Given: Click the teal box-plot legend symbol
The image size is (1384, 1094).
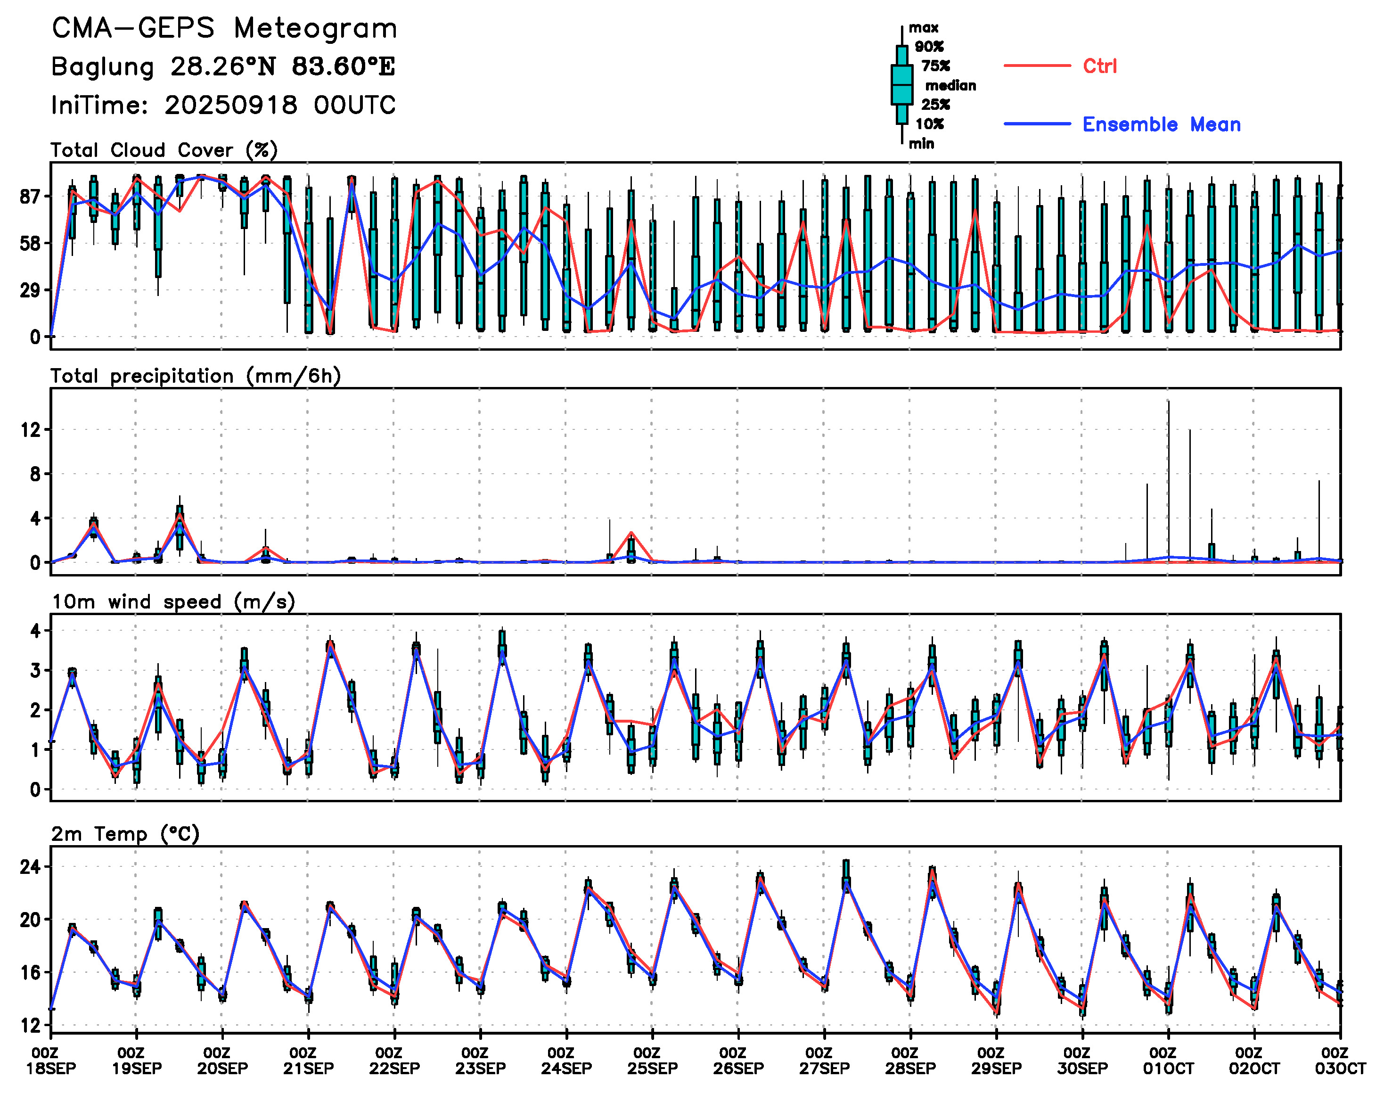Looking at the screenshot, I should click(902, 84).
